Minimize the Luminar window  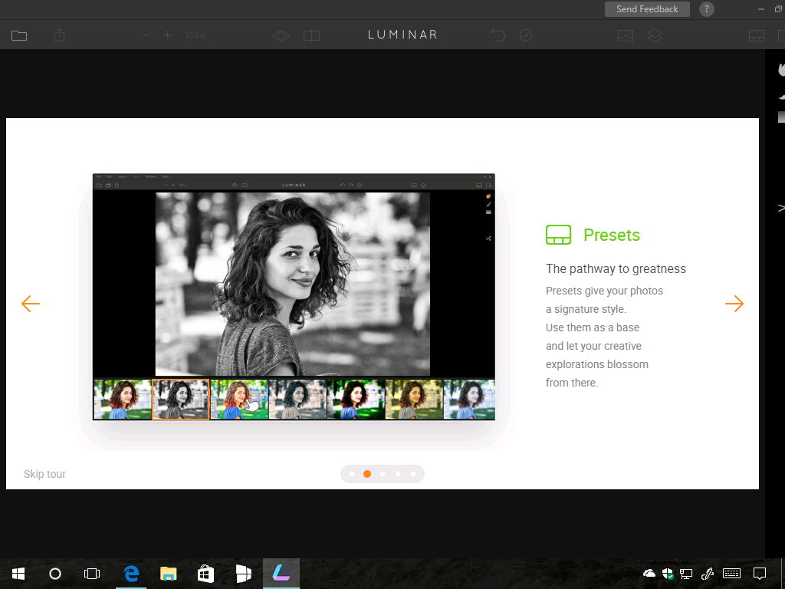click(x=761, y=9)
